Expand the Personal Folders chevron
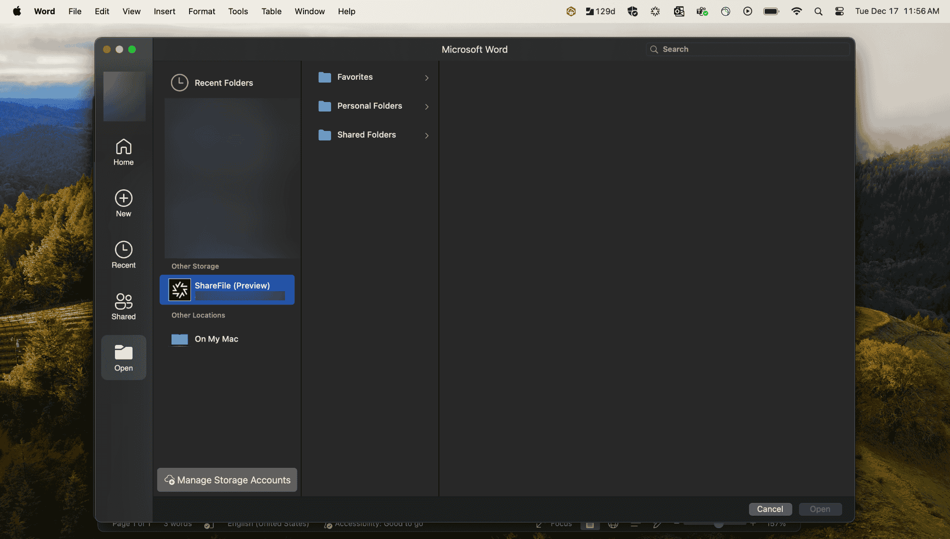Viewport: 950px width, 539px height. tap(427, 107)
